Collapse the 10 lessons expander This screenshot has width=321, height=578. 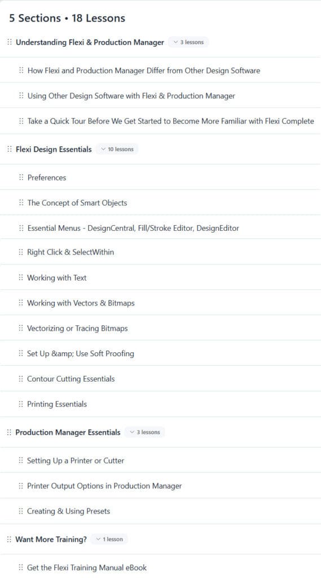tap(117, 149)
